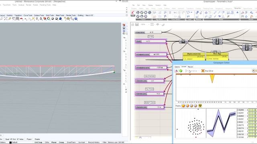
Task: Toggle Ortho in Rhino status bar
Action: tap(47, 142)
